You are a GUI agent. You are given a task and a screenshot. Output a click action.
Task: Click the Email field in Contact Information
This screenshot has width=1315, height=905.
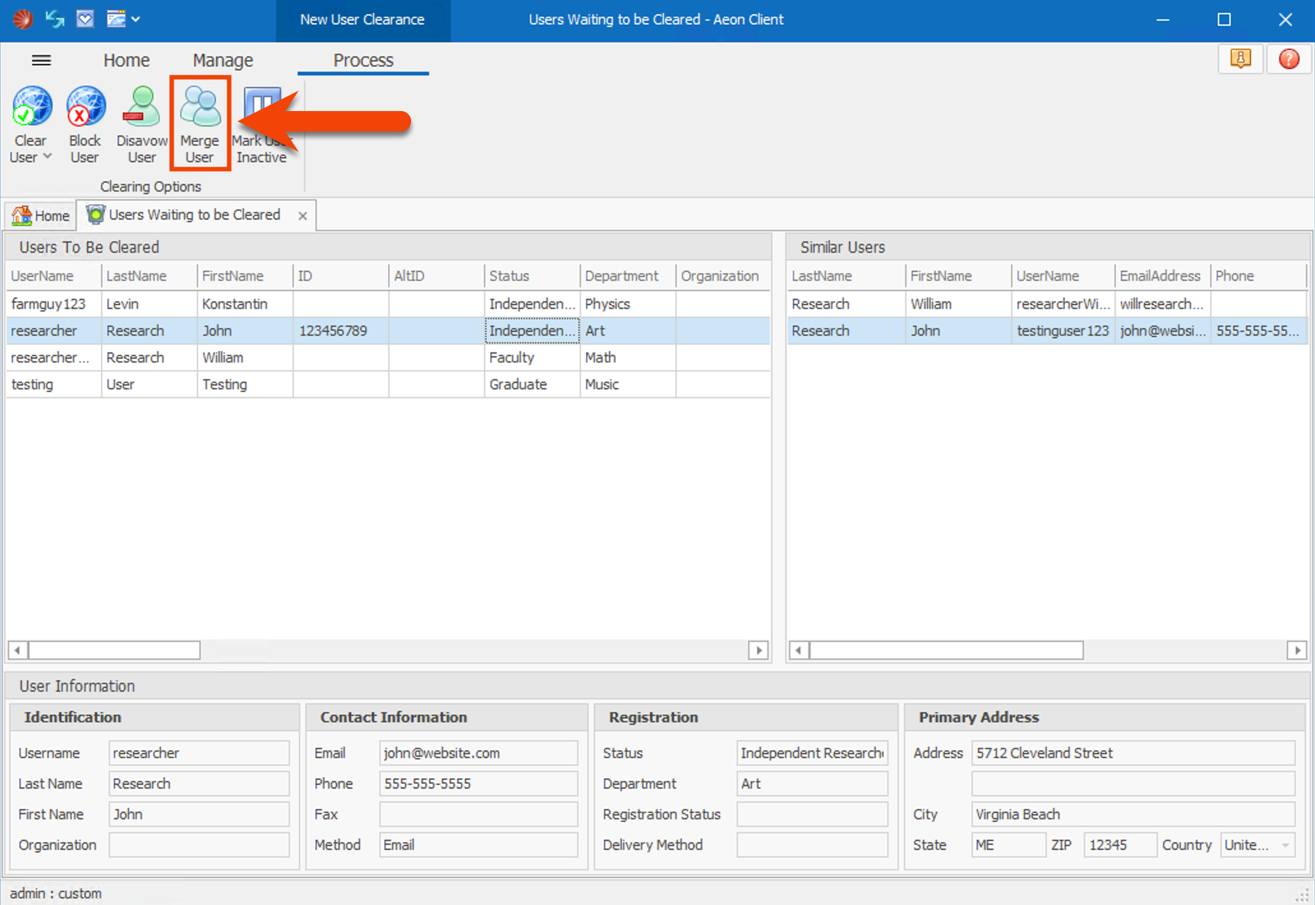pos(477,753)
